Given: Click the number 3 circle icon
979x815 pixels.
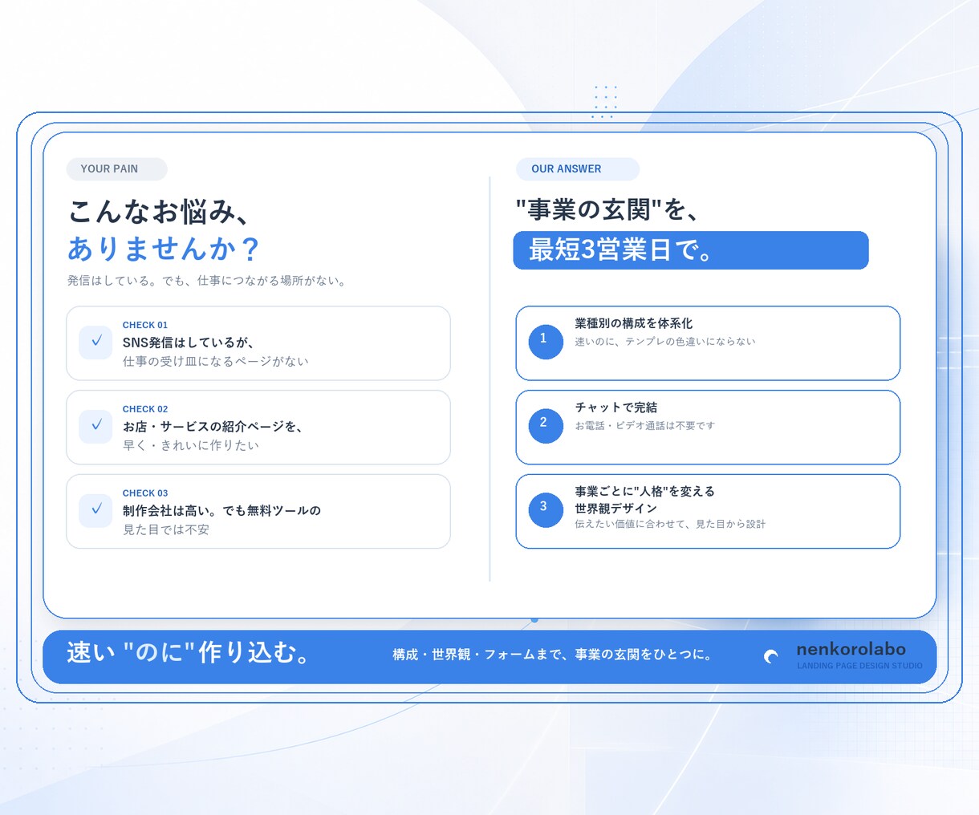Looking at the screenshot, I should (546, 510).
